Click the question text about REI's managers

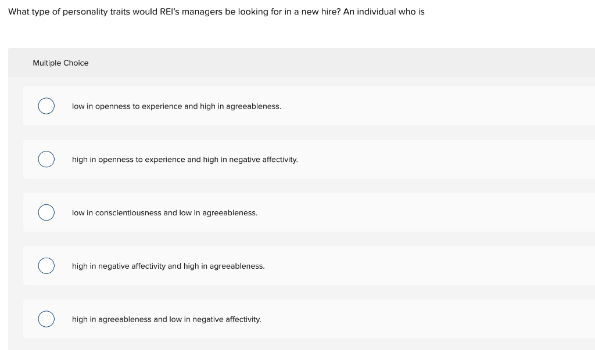(216, 11)
